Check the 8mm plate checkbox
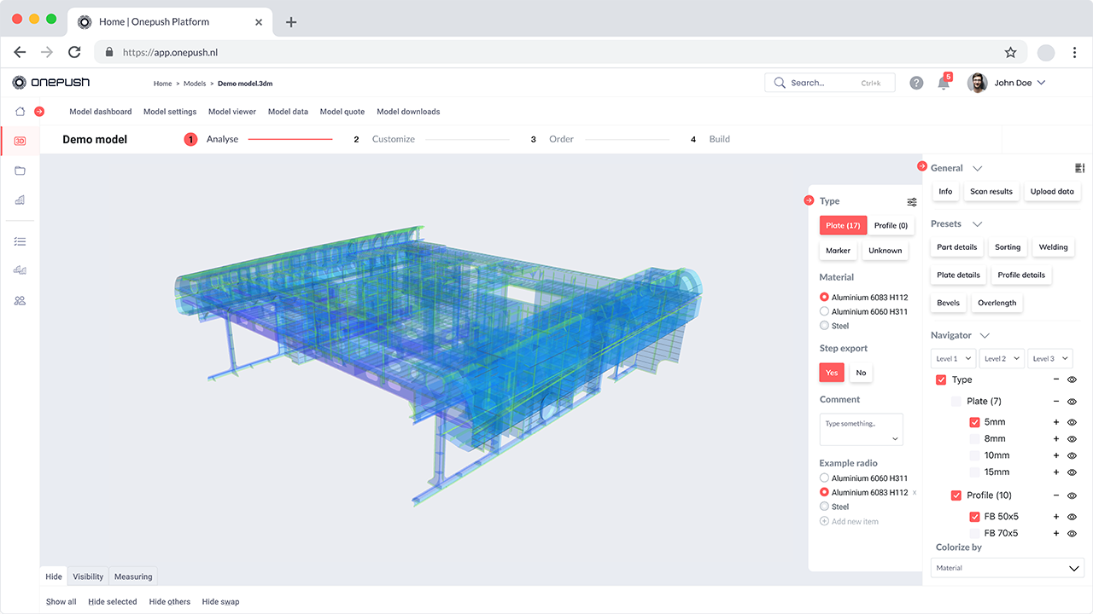 pyautogui.click(x=974, y=439)
